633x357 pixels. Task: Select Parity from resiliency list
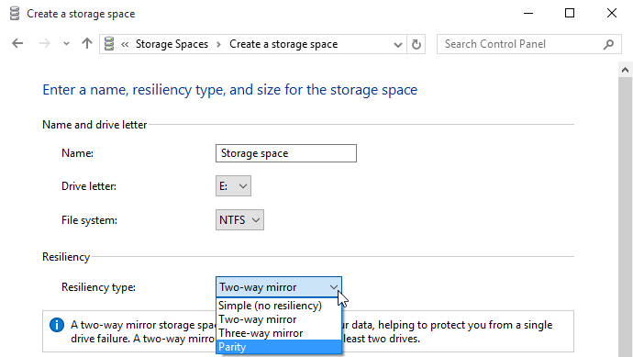pyautogui.click(x=279, y=347)
